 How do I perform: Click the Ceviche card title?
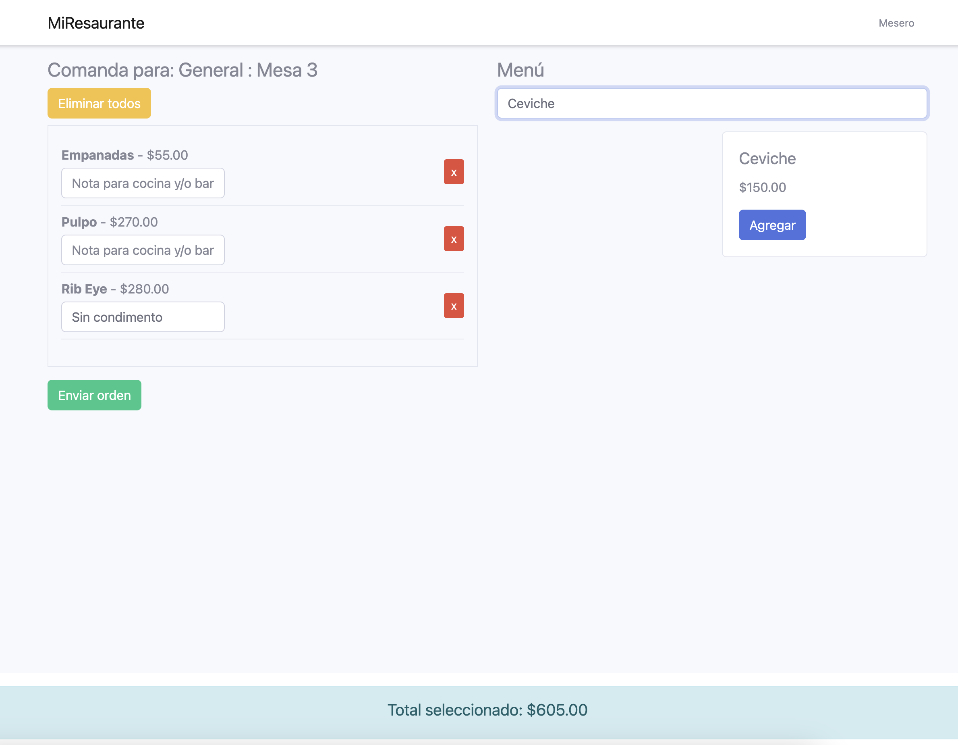pyautogui.click(x=767, y=158)
